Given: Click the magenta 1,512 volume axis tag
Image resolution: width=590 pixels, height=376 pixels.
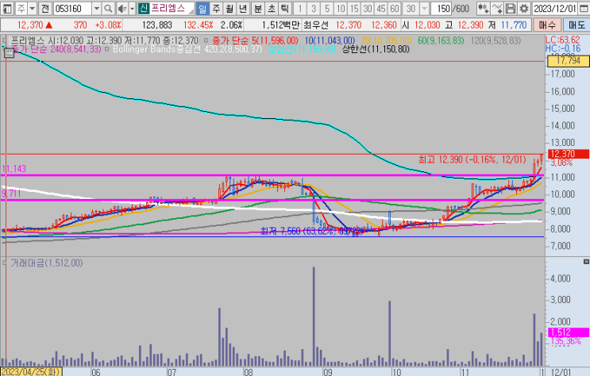Looking at the screenshot, I should pos(569,332).
